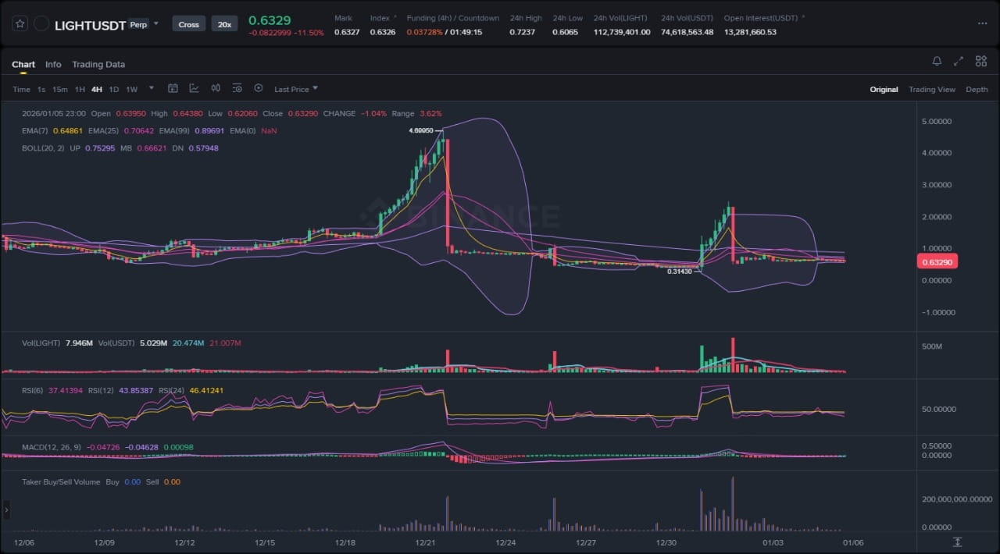Viewport: 1000px width, 554px height.
Task: Select the 1H interval
Action: coord(80,89)
